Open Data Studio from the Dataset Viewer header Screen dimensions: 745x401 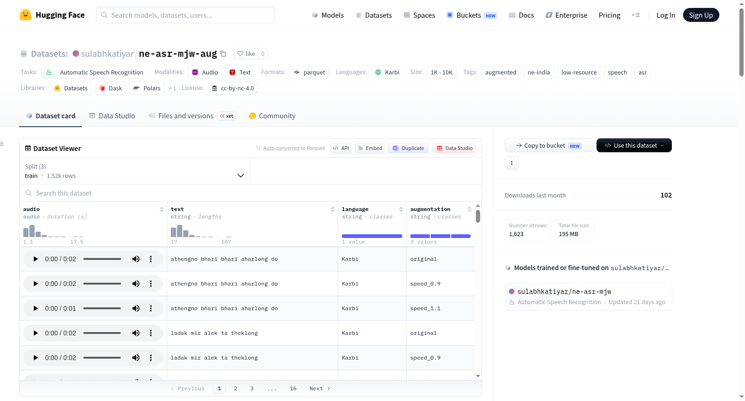(x=454, y=148)
